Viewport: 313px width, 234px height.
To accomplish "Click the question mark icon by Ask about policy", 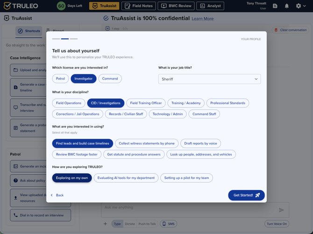I will [15, 180].
